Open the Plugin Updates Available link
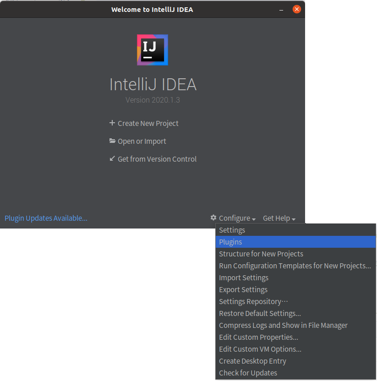 [46, 218]
